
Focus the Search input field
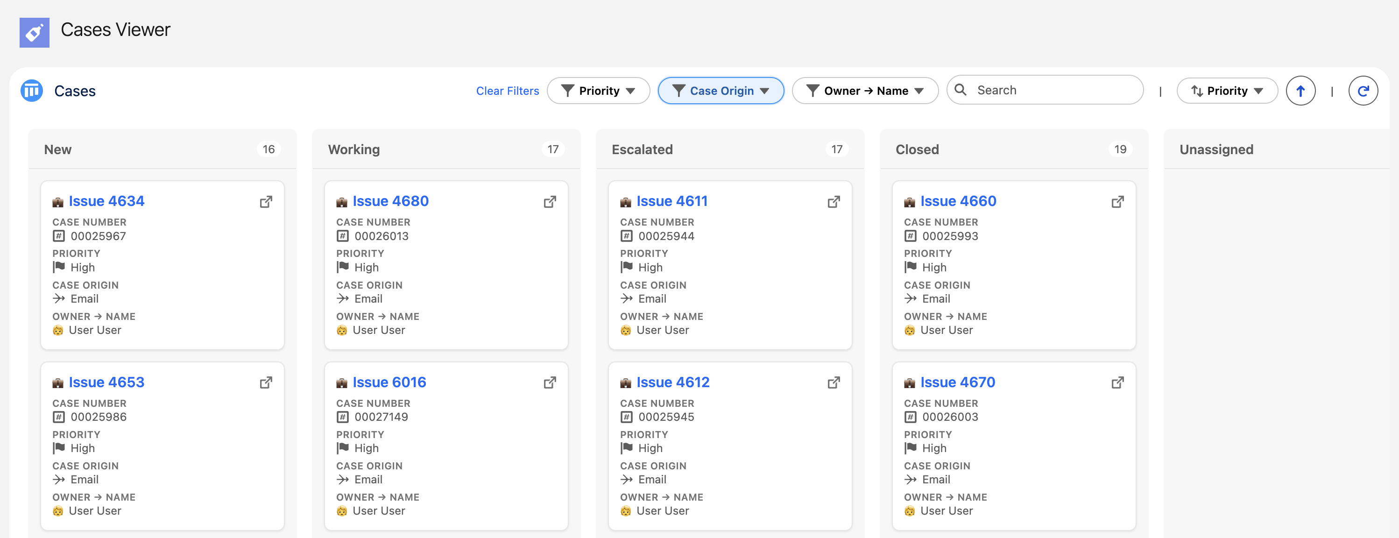[x=1045, y=90]
